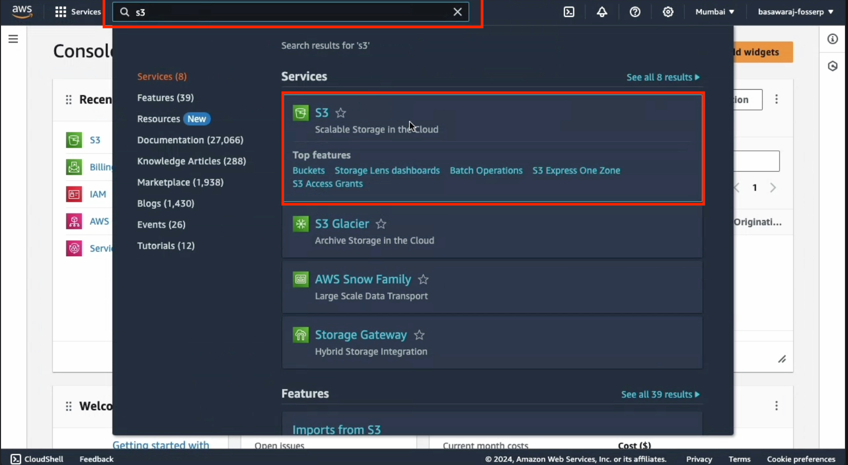Select the Services (8) filter
848x465 pixels.
[162, 76]
